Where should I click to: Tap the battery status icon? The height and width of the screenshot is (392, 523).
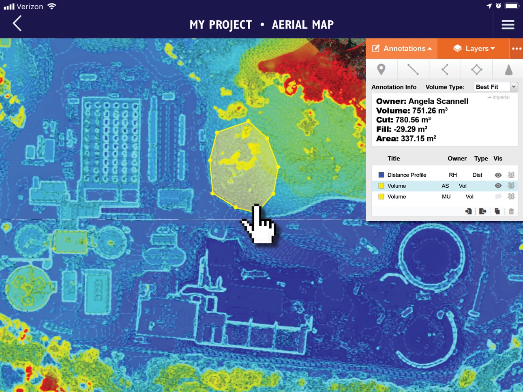[x=512, y=6]
